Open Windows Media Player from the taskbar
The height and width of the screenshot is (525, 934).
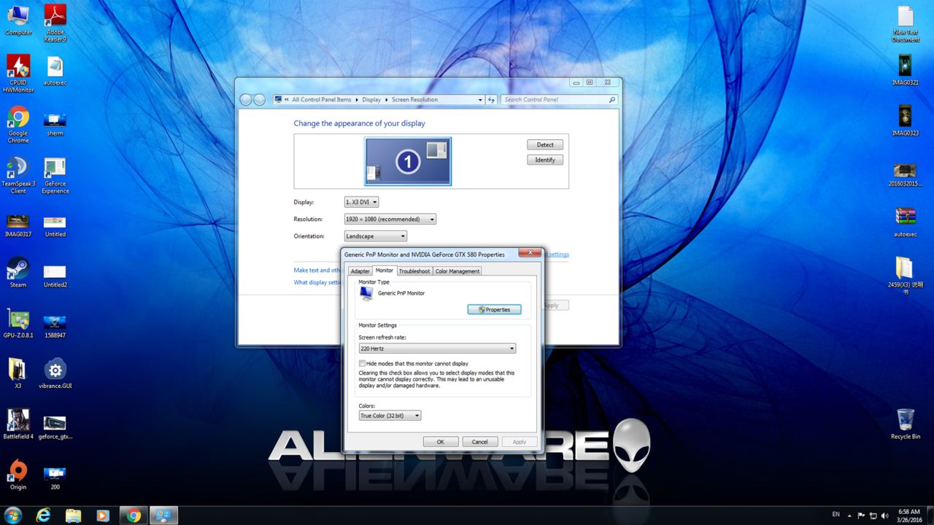103,516
